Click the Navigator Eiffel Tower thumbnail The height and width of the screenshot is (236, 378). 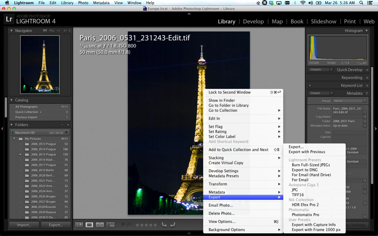40,65
